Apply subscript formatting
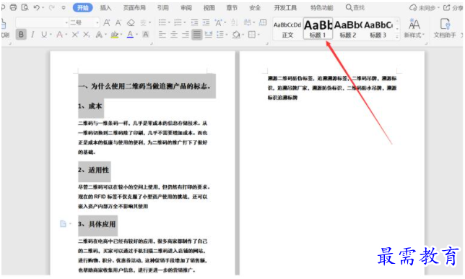Viewport: 465px width, 279px height. 87,35
